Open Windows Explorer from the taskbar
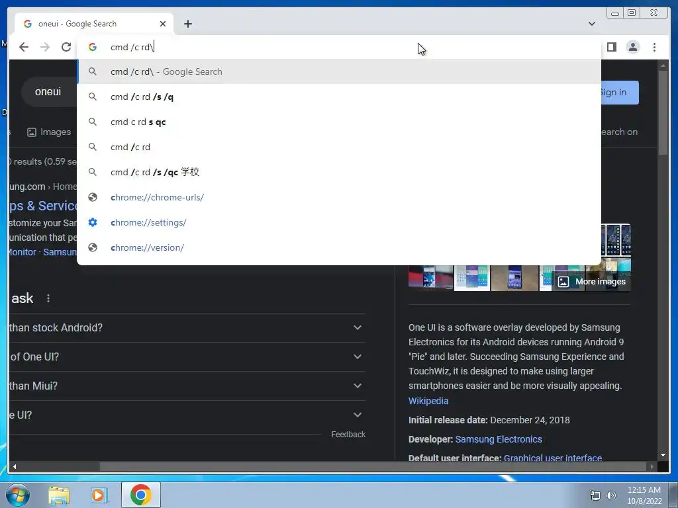678x508 pixels. coord(59,495)
